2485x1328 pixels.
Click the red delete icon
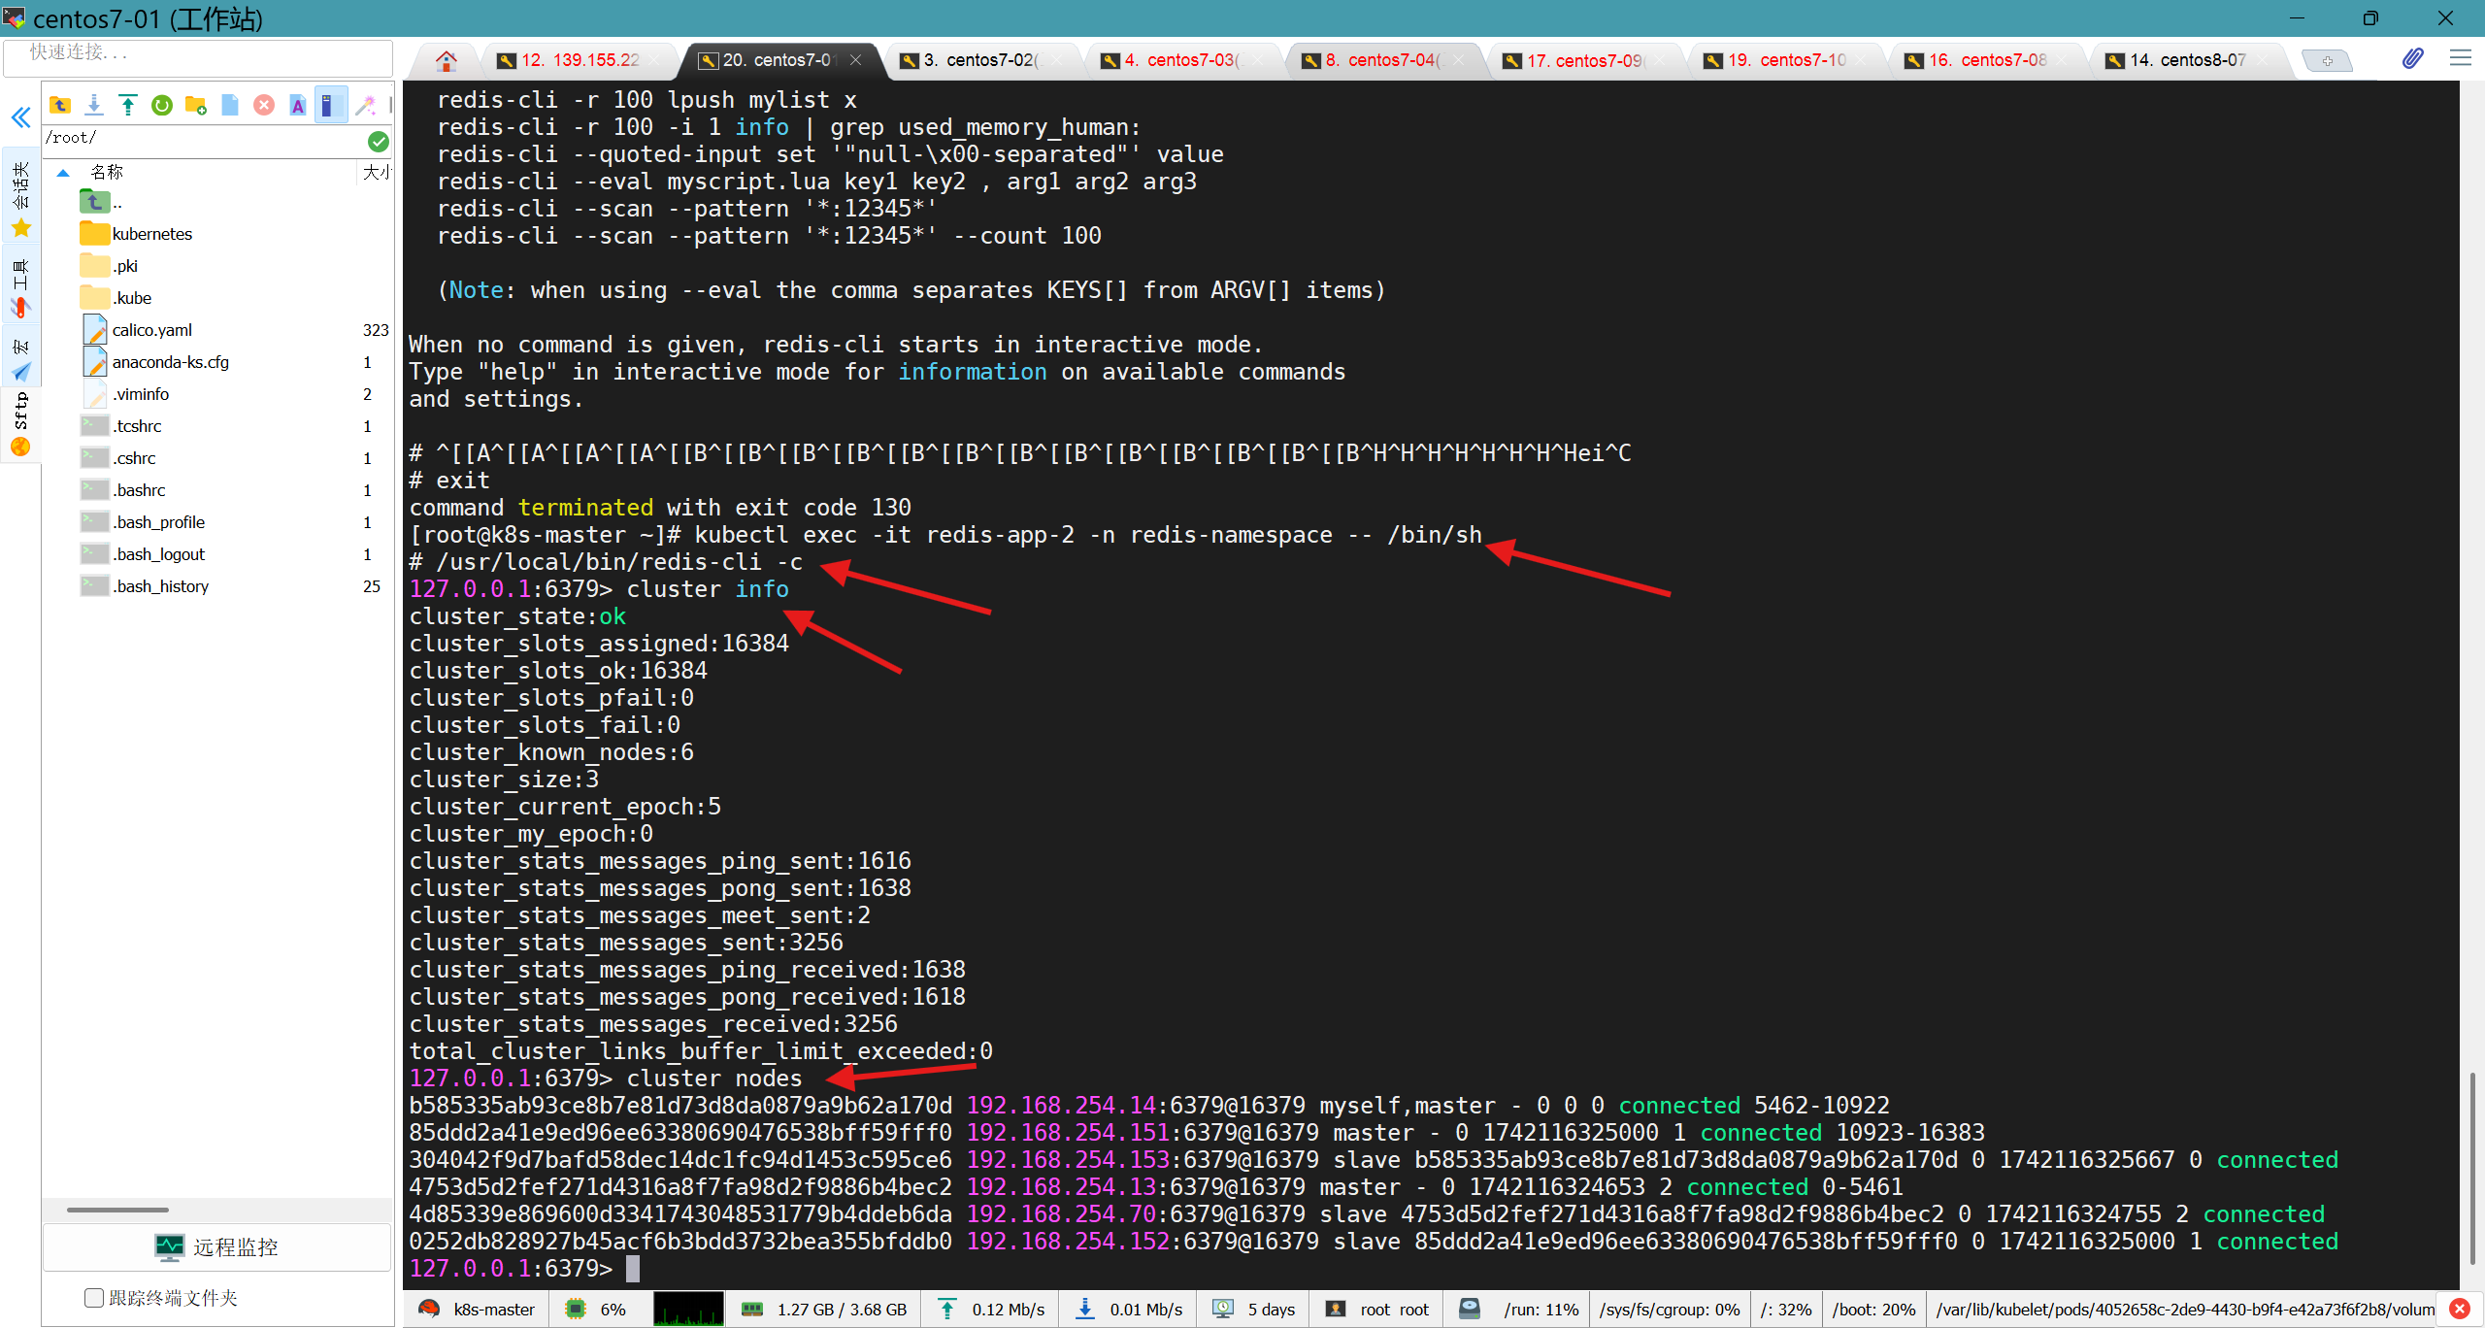tap(264, 105)
